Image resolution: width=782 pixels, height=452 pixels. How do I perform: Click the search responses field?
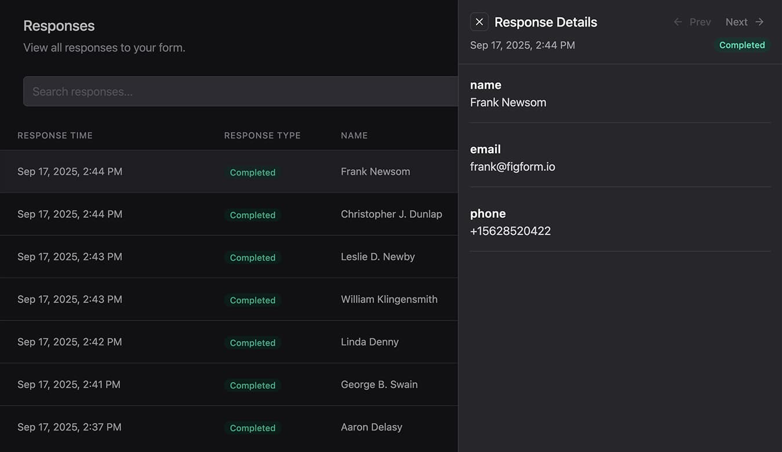pyautogui.click(x=232, y=91)
